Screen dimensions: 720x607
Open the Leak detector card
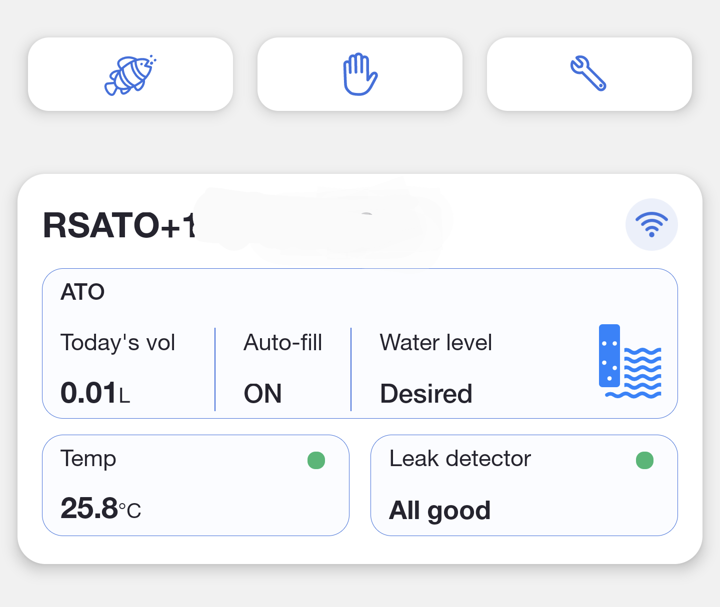click(x=523, y=485)
